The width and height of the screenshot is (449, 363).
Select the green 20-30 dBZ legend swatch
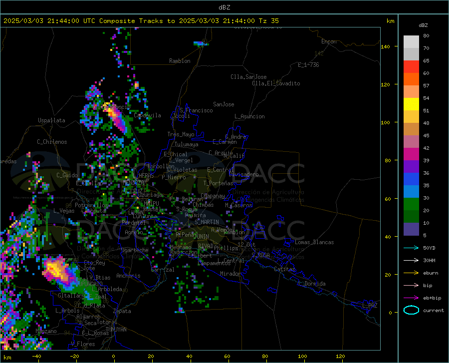pyautogui.click(x=411, y=204)
